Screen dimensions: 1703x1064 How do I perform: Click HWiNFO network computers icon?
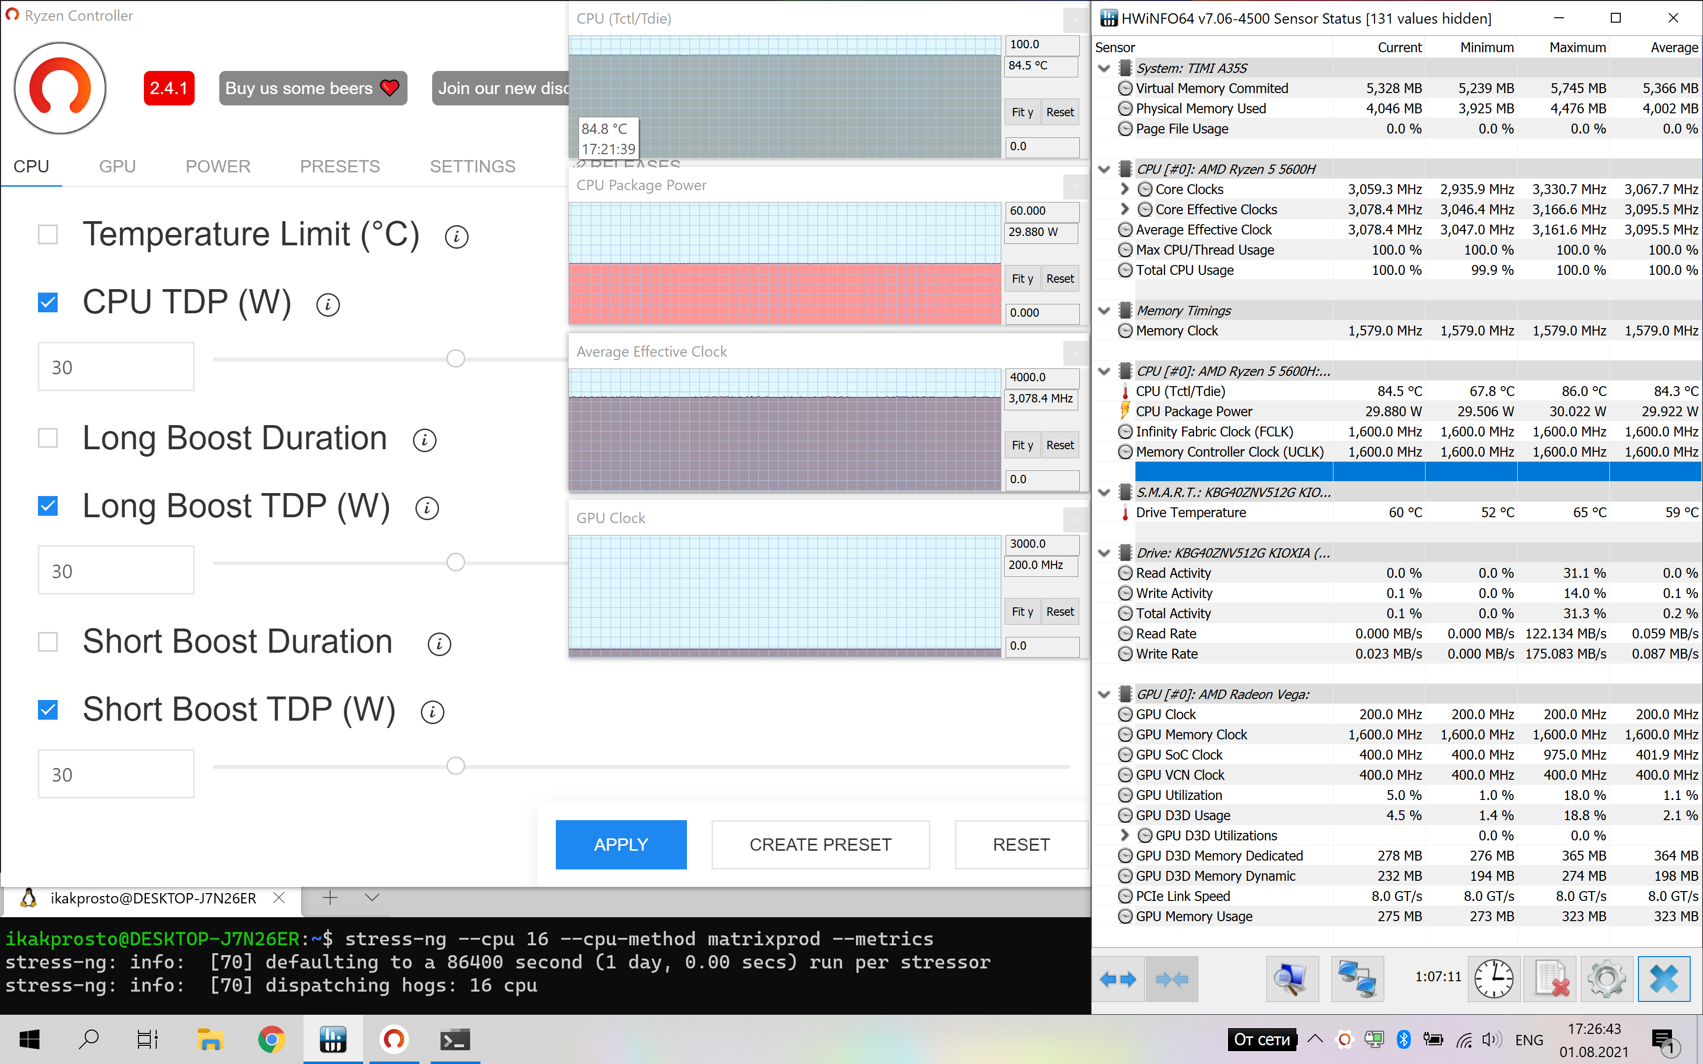click(x=1358, y=979)
